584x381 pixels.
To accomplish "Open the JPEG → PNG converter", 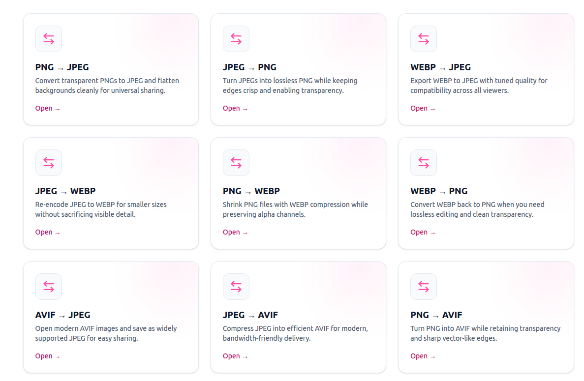I will coord(235,108).
